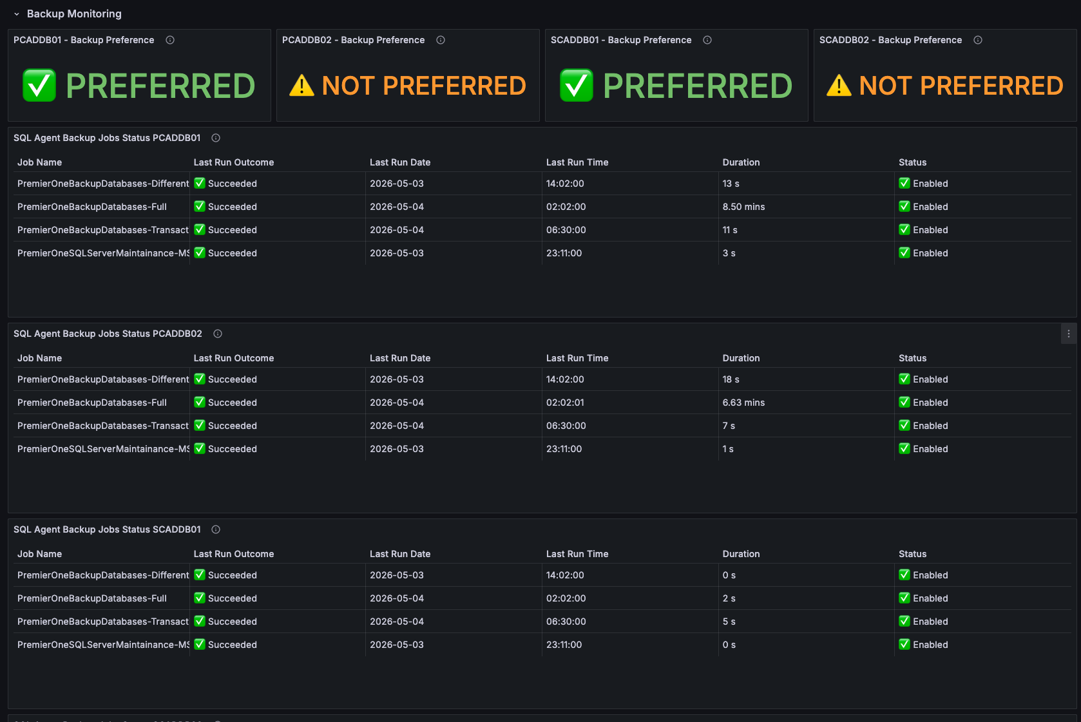Open info icon for Jobs Status PCADDB01
1081x722 pixels.
[x=216, y=138]
